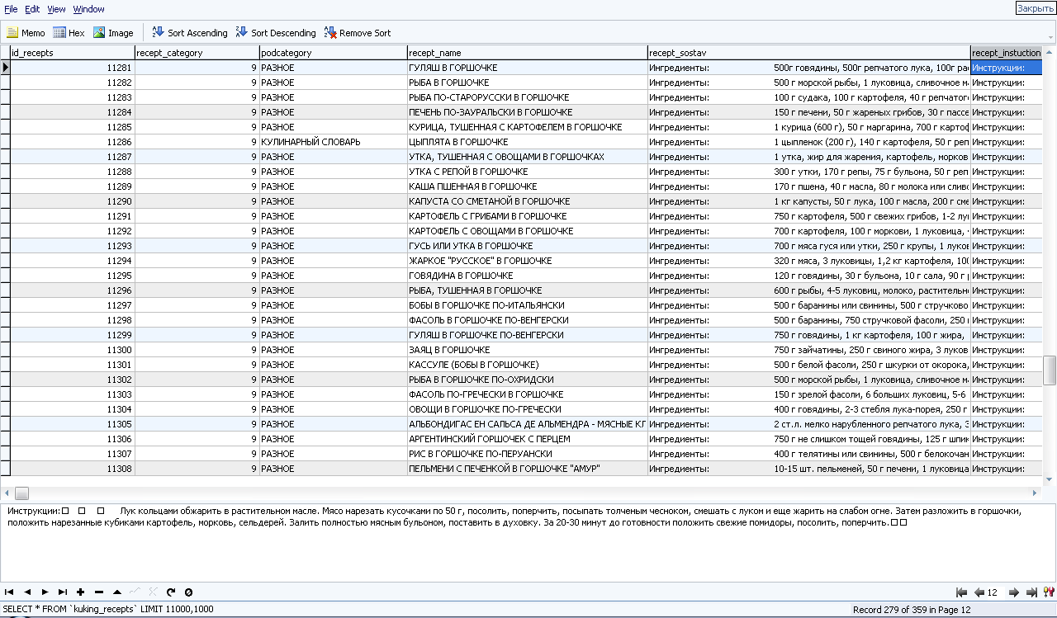
Task: Click the Memo view button
Action: click(x=26, y=33)
